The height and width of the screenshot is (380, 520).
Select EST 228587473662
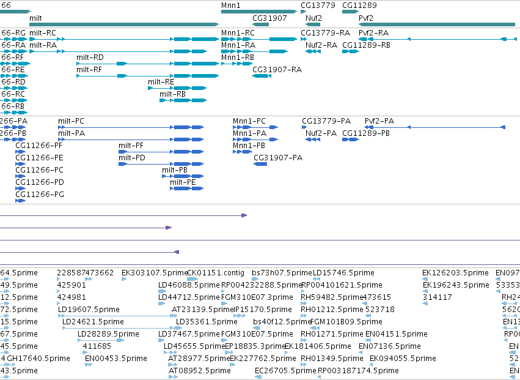tap(85, 273)
